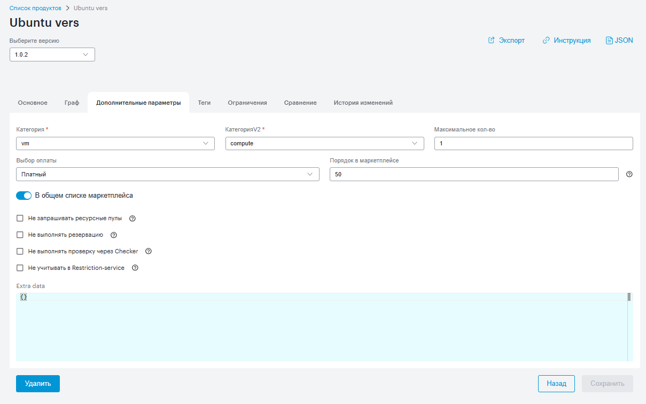Select Дополнительные параметры tab
646x404 pixels.
(138, 103)
